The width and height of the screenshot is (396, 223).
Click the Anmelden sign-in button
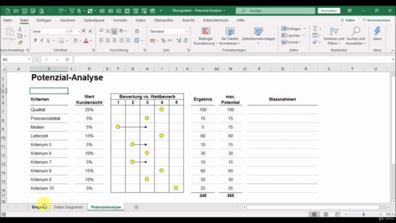[329, 11]
